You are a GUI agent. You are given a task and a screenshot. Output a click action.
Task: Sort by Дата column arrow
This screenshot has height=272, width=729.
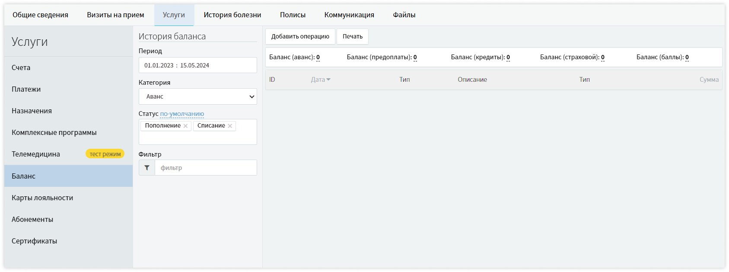[x=328, y=80]
